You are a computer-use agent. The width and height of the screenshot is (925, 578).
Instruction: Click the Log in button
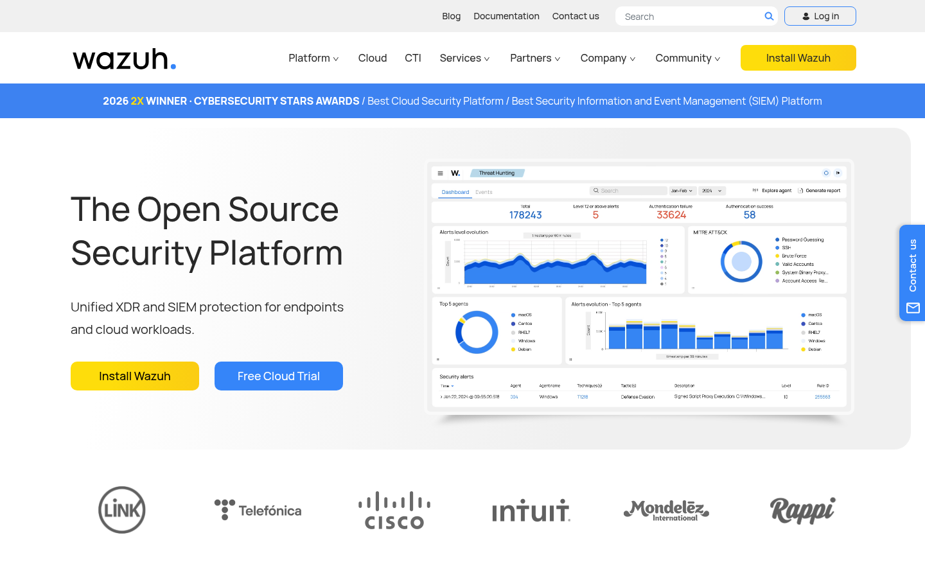(820, 16)
